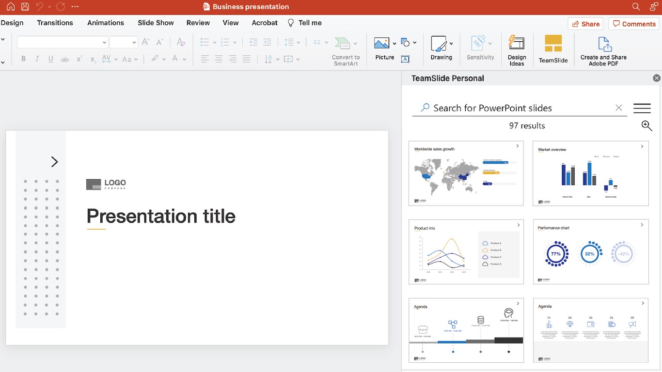Open the Animations tab

(x=106, y=23)
